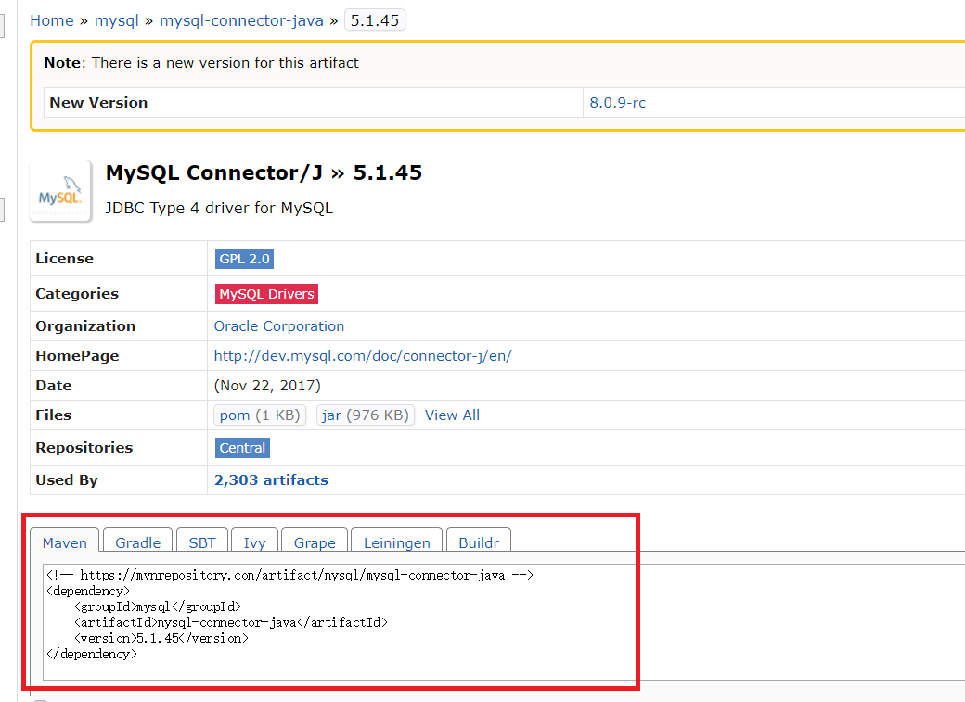Click the GPL 2.0 license badge
The image size is (965, 702).
tap(244, 259)
